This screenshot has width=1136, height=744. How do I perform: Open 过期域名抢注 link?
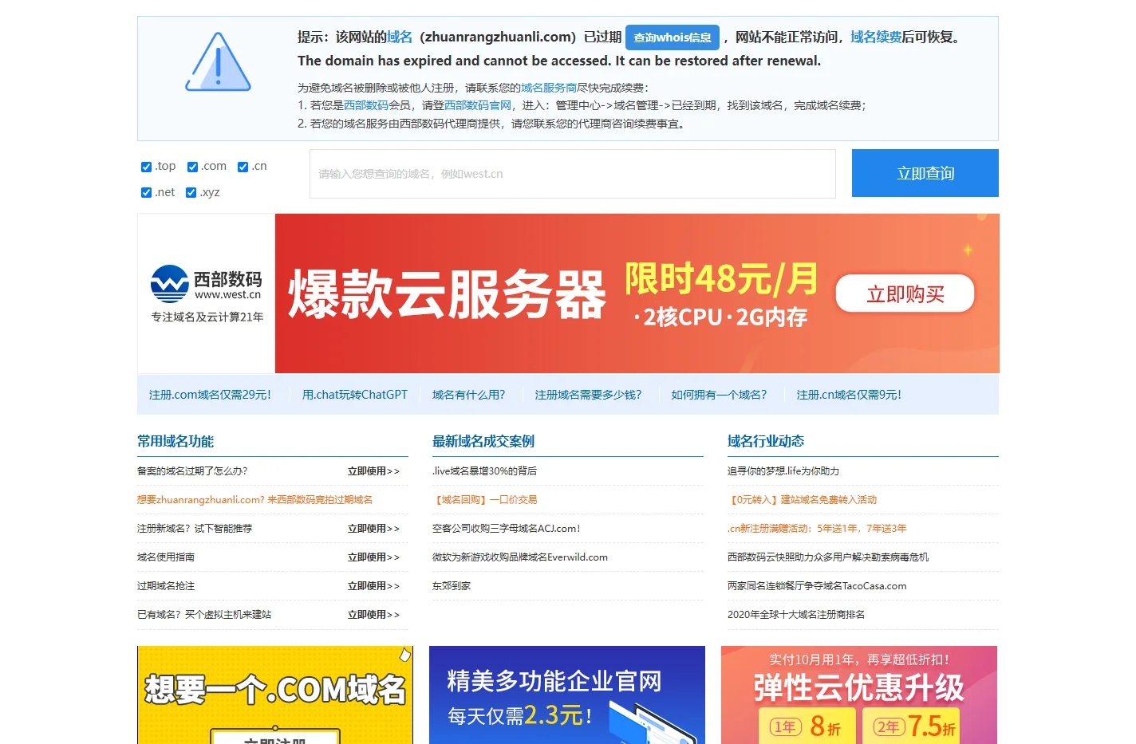pos(166,586)
